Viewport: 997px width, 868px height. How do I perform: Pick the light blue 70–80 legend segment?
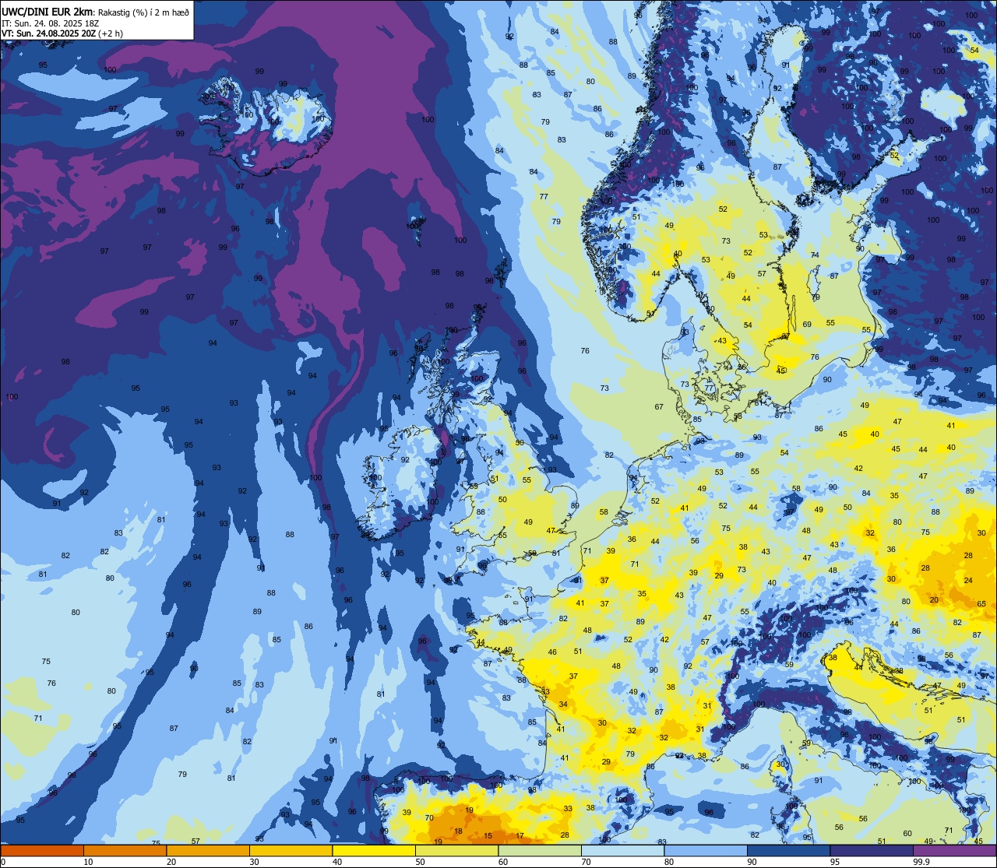pos(622,850)
